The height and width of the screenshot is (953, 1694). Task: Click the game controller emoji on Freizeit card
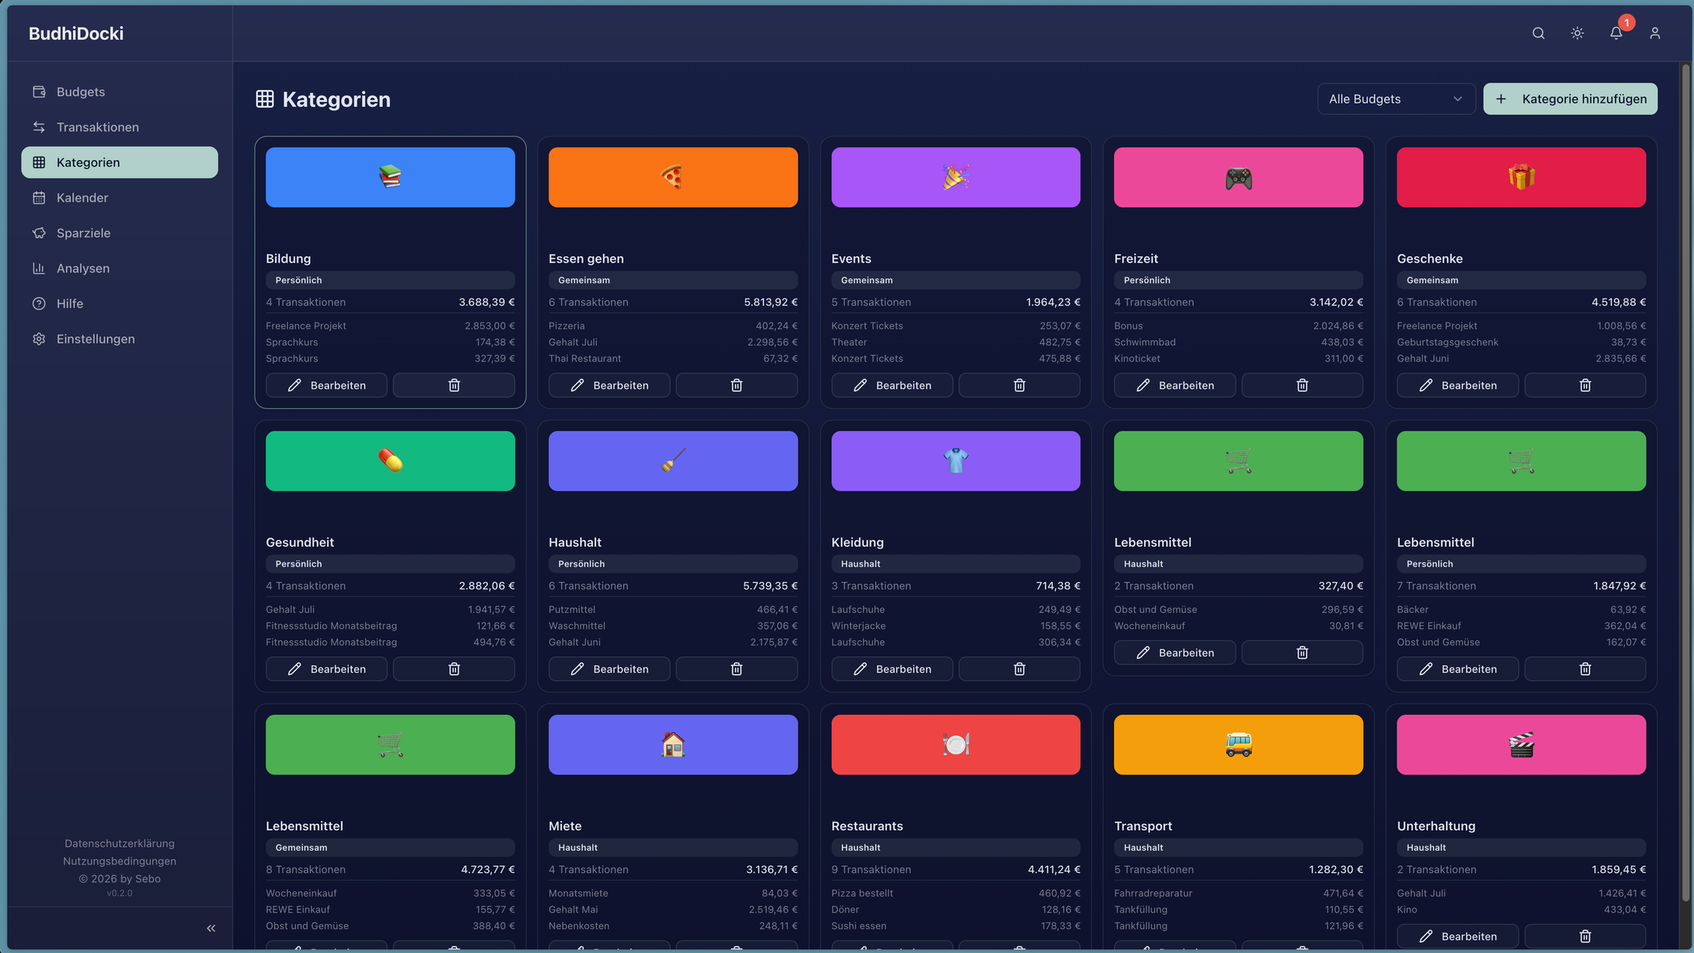tap(1238, 178)
